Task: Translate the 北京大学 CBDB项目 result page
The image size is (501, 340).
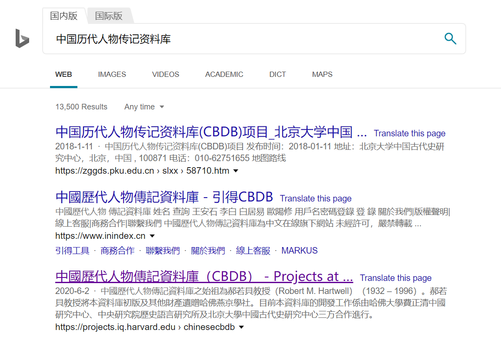Action: 410,133
